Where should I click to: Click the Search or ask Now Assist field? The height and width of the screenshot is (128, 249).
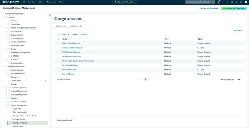(x=199, y=2)
